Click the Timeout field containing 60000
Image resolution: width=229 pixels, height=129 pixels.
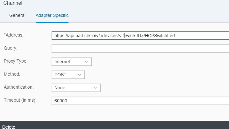140,101
